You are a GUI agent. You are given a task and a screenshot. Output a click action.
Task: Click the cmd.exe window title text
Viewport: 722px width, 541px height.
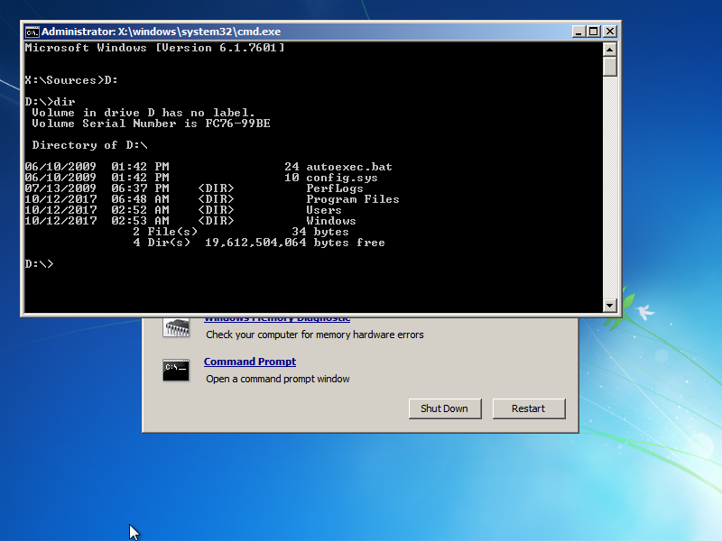pyautogui.click(x=162, y=32)
